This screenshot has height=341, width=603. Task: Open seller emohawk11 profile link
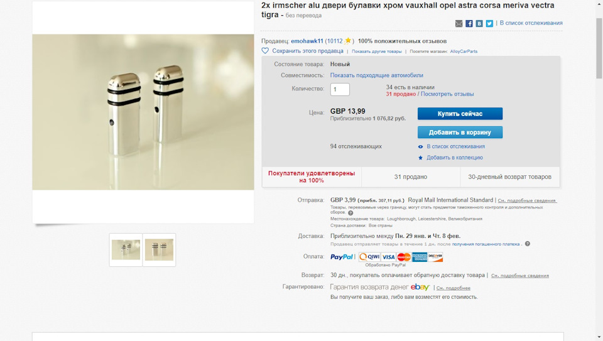pyautogui.click(x=307, y=41)
